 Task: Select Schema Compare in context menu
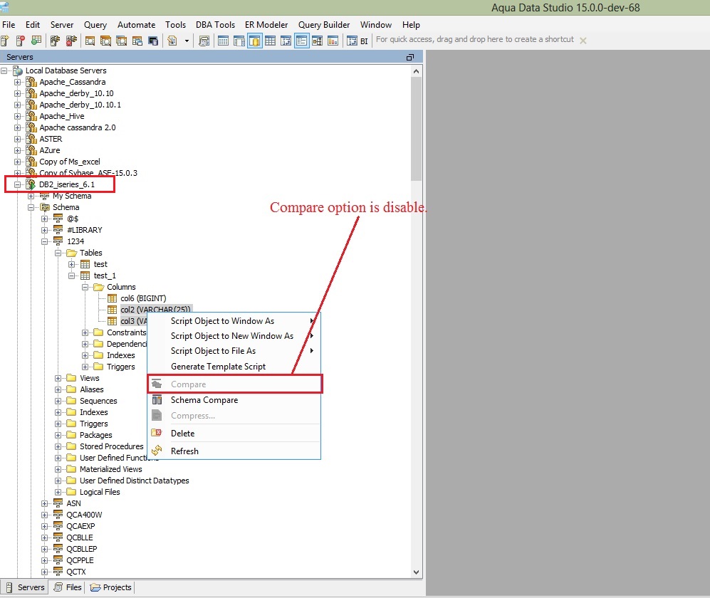234,399
